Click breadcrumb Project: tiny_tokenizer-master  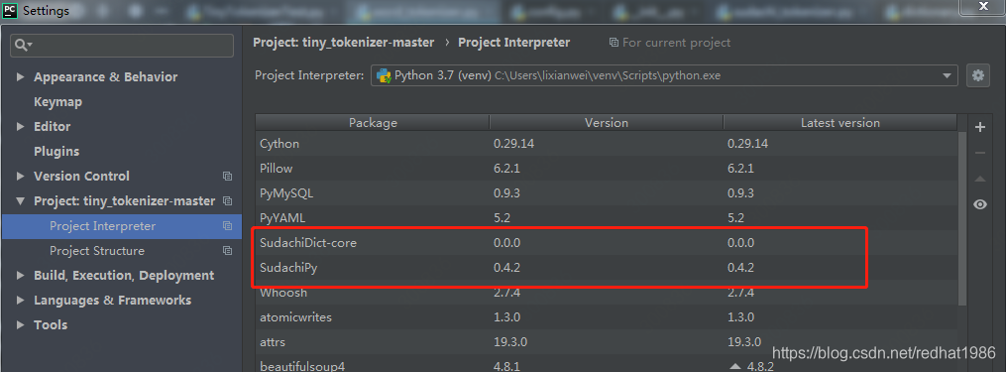click(x=344, y=43)
